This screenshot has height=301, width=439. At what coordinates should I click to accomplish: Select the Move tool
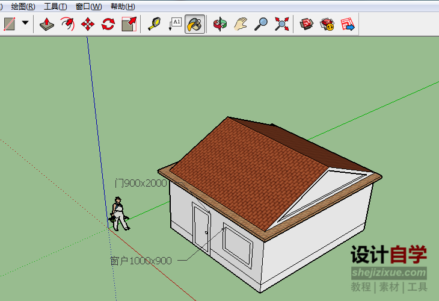point(88,24)
